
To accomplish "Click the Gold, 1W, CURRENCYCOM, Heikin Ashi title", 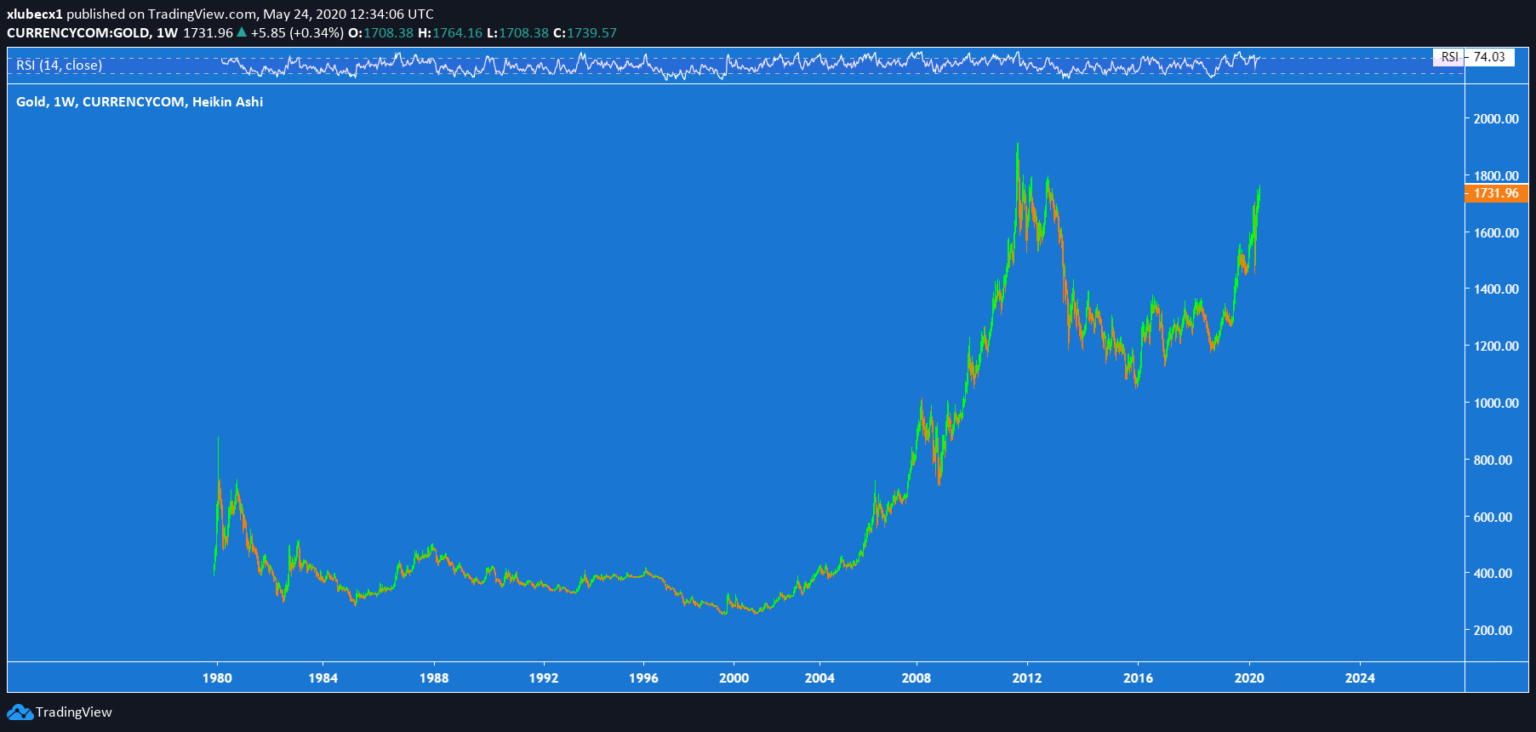I will click(x=140, y=102).
